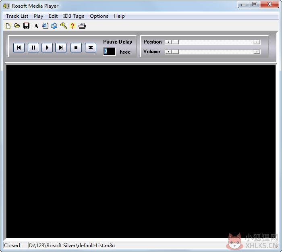Click the Pause Delay hsec input field
Screen dimensions: 282x252
point(110,52)
